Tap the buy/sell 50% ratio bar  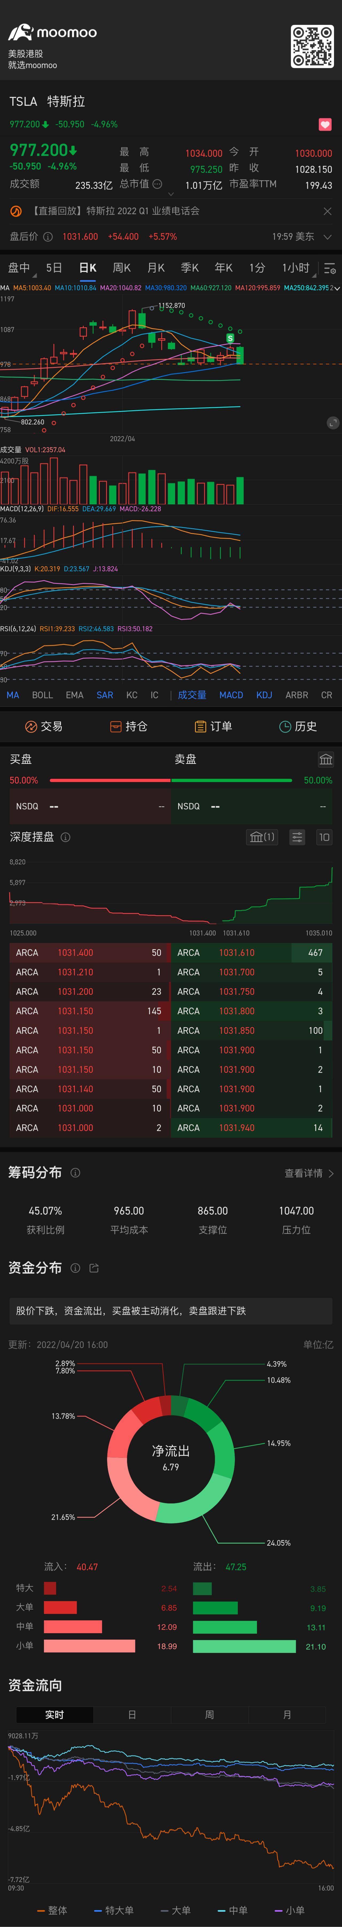coord(171,780)
